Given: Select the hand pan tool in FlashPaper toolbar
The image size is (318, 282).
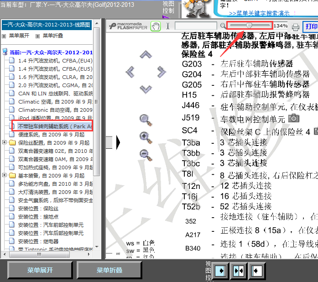Looking at the screenshot, I should point(156,26).
